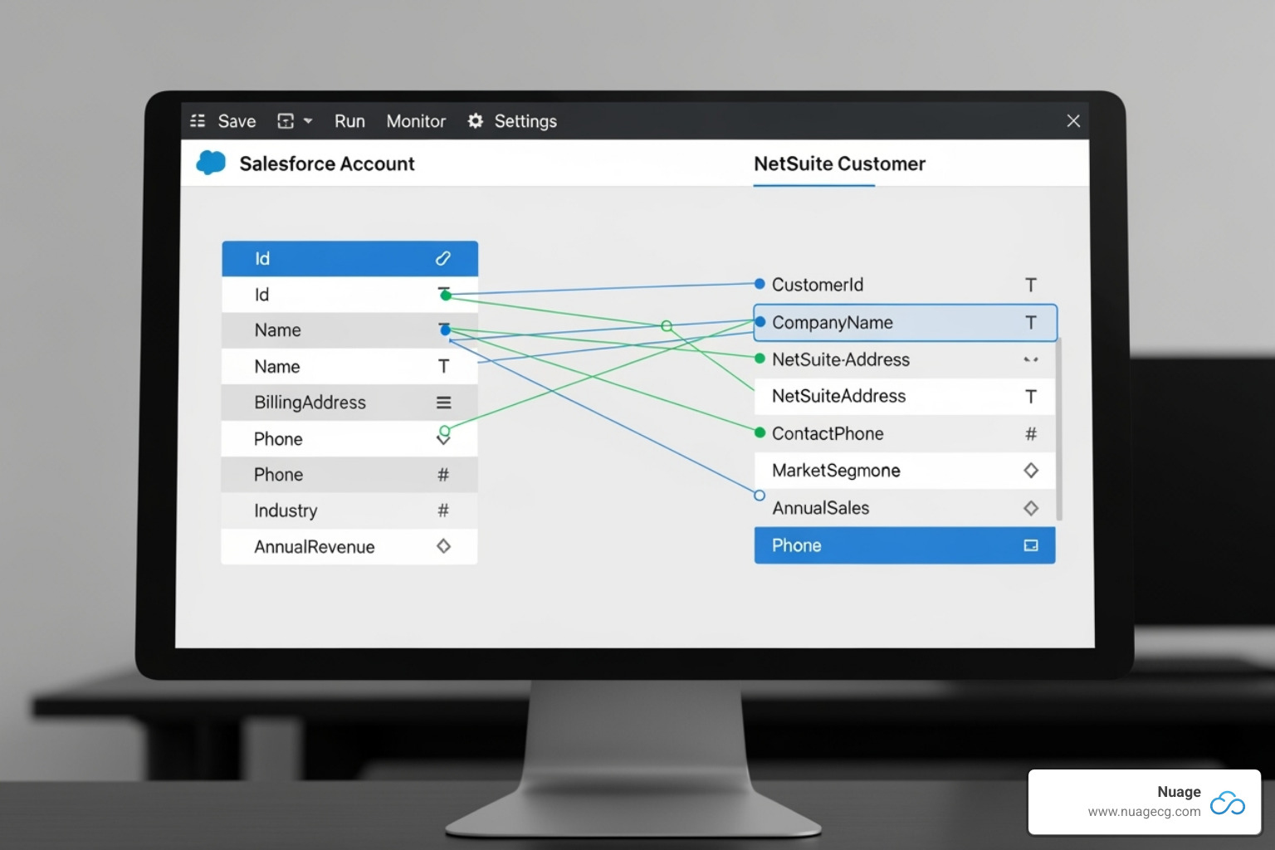This screenshot has height=850, width=1275.
Task: Click the dots icon on NetSuite-Address row
Action: (1031, 359)
